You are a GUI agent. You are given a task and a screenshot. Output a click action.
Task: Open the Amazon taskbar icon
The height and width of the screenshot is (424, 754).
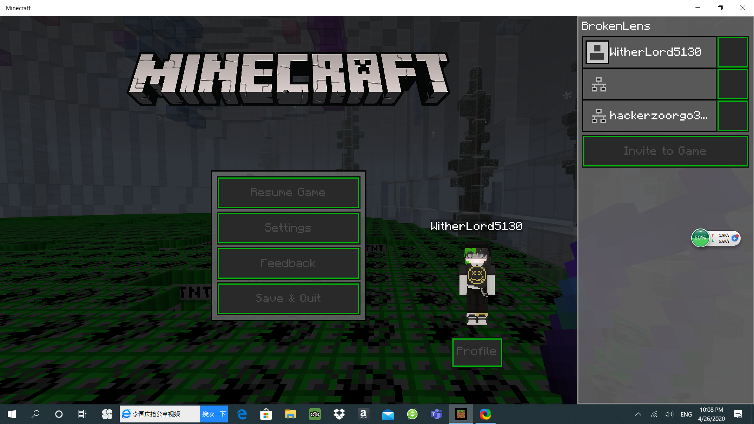364,414
